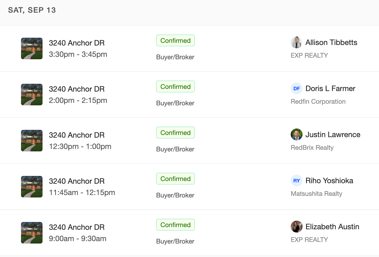Open property thumbnail for 2:00pm showing
Screen dimensions: 379x257
point(32,95)
